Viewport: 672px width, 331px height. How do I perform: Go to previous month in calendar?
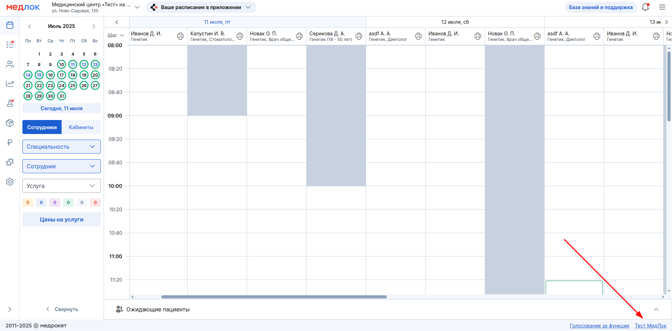click(29, 26)
